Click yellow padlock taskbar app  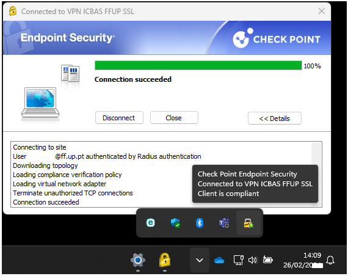pos(165,260)
